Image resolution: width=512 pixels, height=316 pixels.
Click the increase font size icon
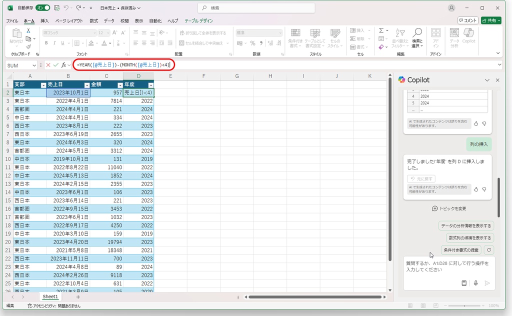point(114,32)
